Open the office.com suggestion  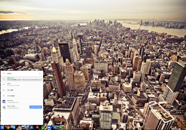[23, 79]
